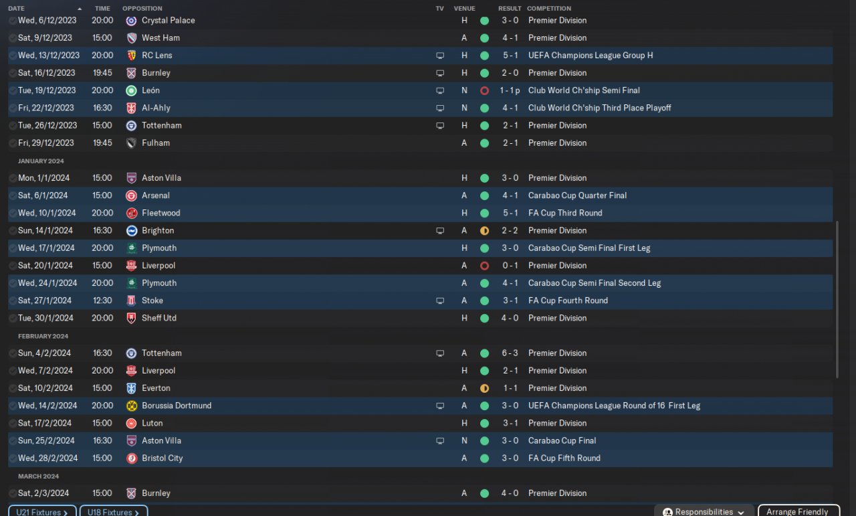Click the fixtures list vertical scrollbar
Viewport: 856px width, 516px height.
tap(837, 299)
